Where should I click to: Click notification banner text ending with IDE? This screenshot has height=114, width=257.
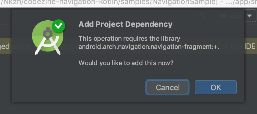click(250, 46)
